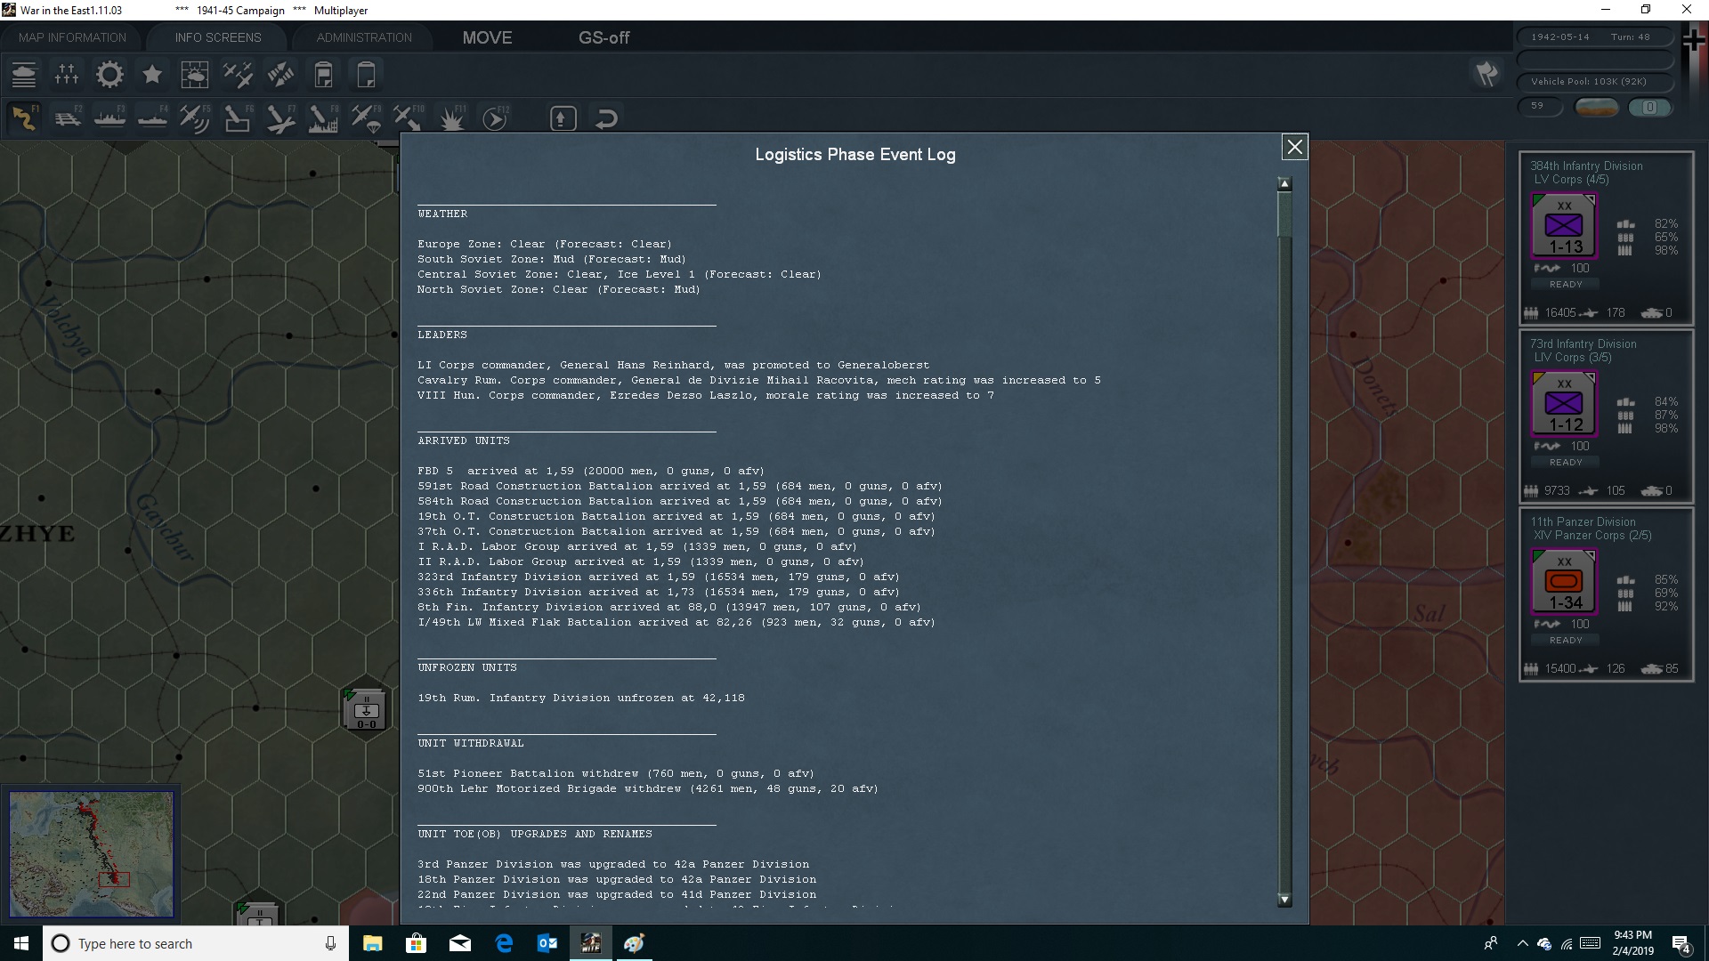1709x961 pixels.
Task: Close the Logistics Phase Event Log
Action: coord(1294,147)
